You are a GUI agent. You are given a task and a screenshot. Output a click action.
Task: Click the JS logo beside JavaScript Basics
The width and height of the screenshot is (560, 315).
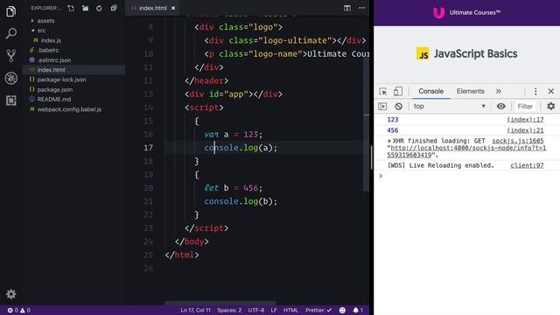[423, 54]
